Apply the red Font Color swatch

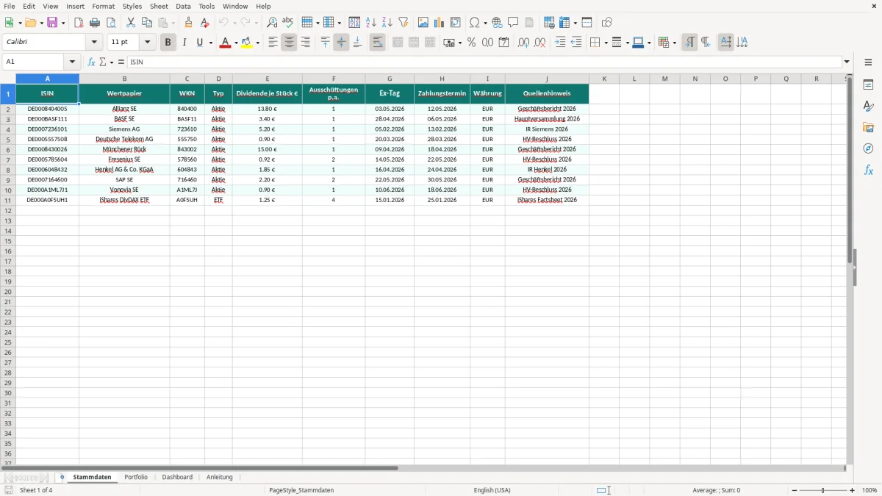226,43
